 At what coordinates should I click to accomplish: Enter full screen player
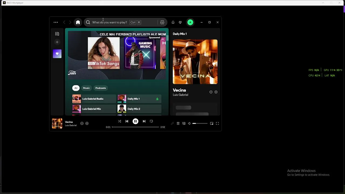(x=218, y=123)
